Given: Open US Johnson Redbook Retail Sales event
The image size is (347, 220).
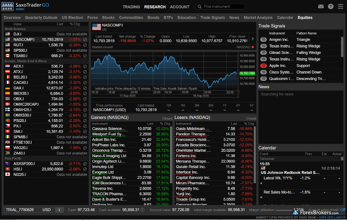Looking at the screenshot, I should [x=290, y=173].
